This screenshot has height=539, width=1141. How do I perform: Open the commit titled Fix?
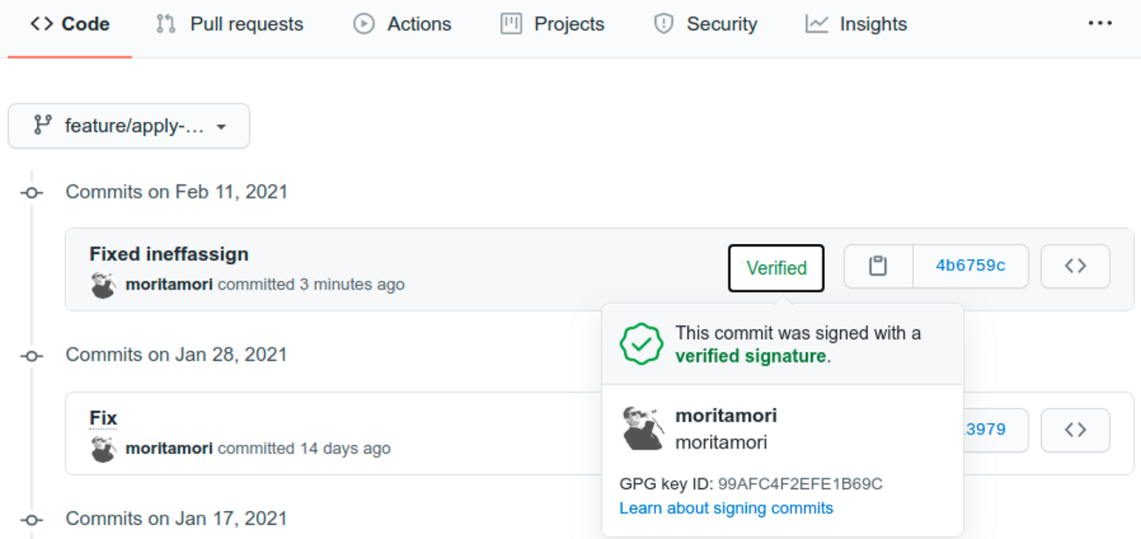(103, 418)
